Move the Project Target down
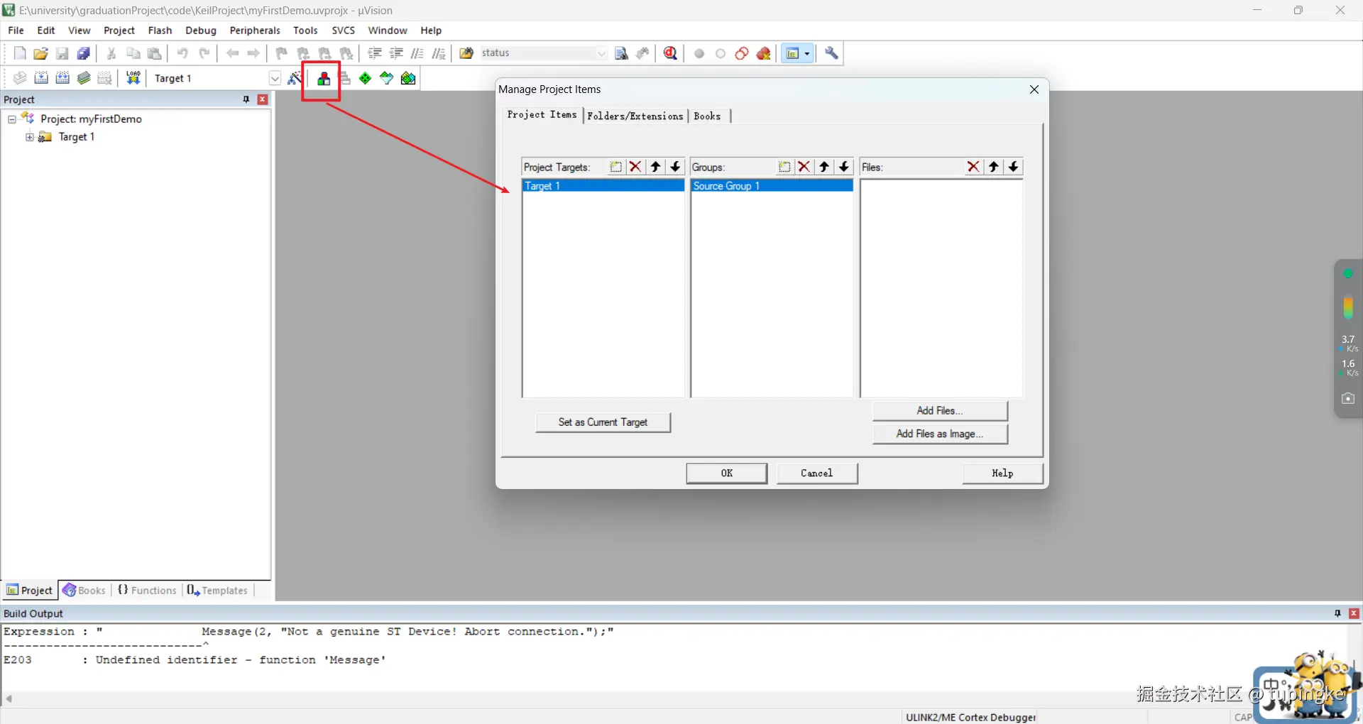This screenshot has height=724, width=1363. [x=676, y=167]
